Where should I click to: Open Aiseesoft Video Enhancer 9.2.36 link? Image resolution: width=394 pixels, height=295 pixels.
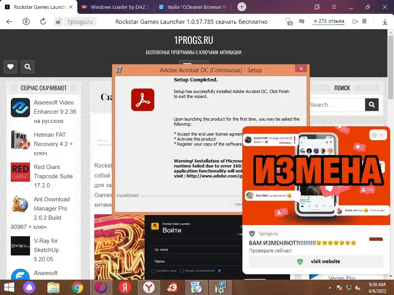tap(55, 112)
